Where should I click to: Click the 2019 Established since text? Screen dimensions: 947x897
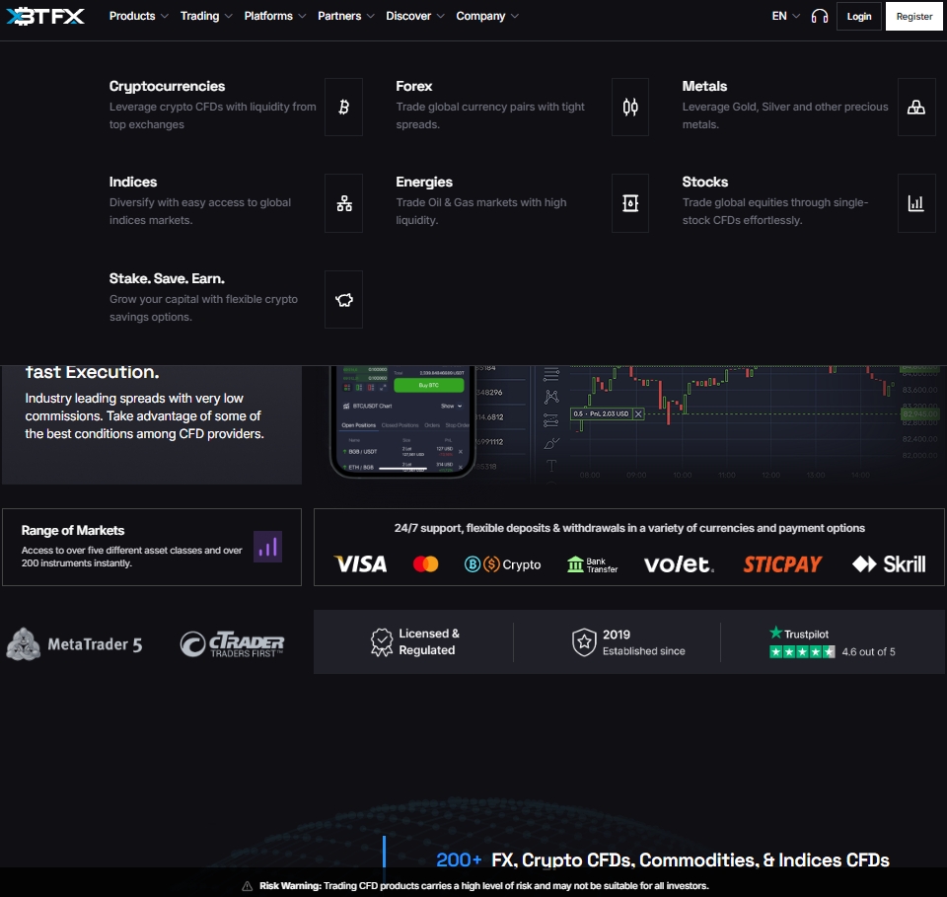point(644,642)
